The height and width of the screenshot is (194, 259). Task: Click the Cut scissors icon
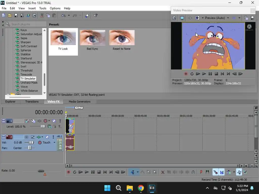pos(42,15)
